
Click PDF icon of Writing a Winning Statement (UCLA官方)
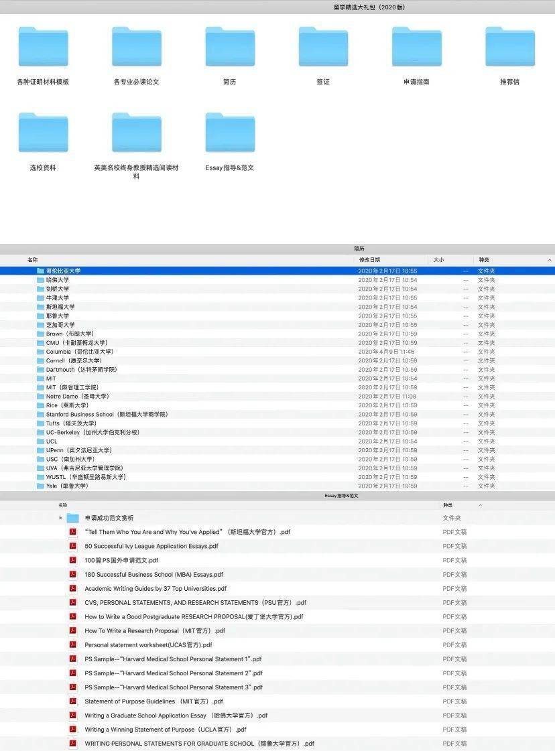pyautogui.click(x=73, y=730)
